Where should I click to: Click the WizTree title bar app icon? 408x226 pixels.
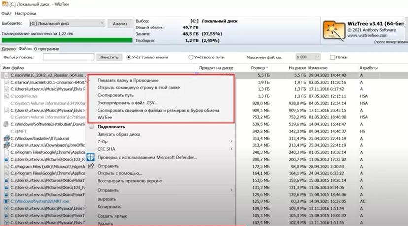click(x=5, y=4)
